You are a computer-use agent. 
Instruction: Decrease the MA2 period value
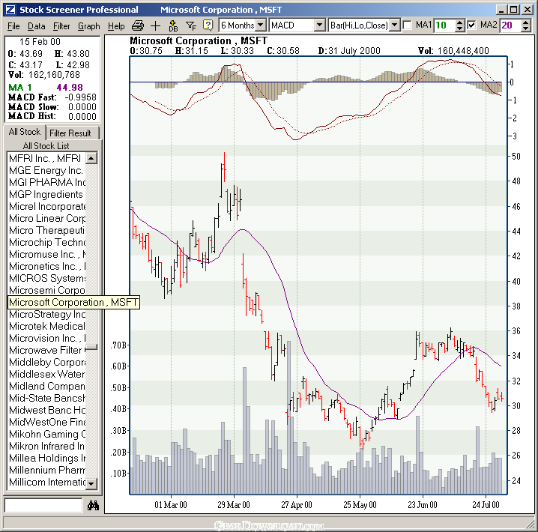tap(525, 28)
